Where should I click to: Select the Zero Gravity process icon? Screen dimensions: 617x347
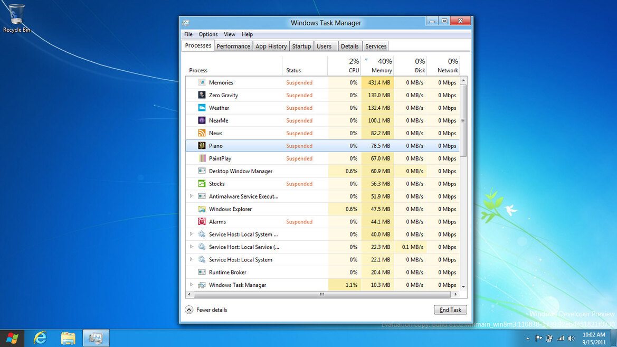(202, 95)
